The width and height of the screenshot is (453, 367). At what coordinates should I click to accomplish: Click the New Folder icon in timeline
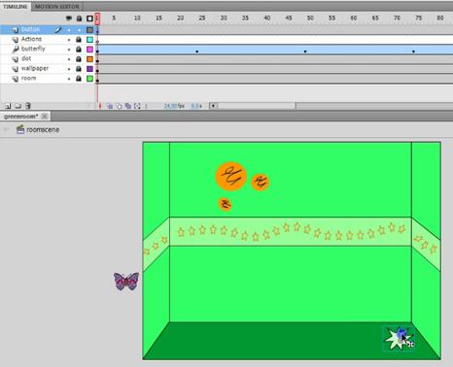[x=17, y=106]
